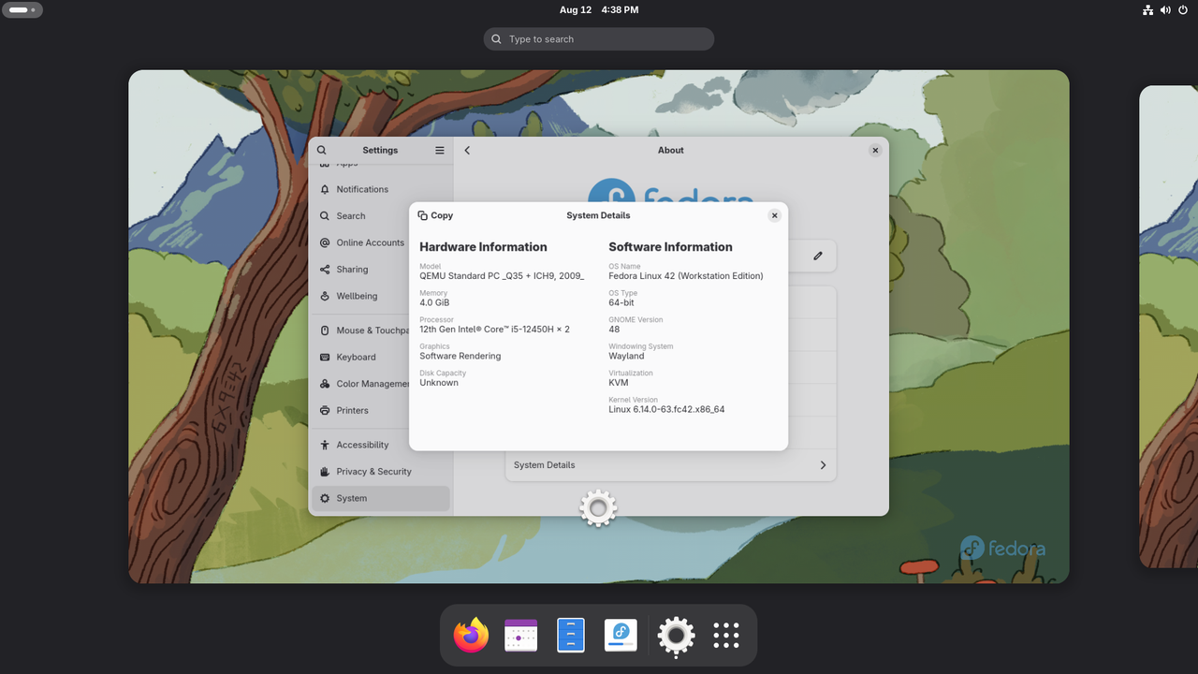Click the System gear icon in sidebar
1198x674 pixels.
point(325,498)
